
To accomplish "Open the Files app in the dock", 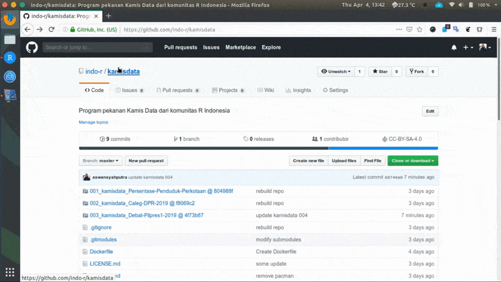I will click(x=10, y=39).
